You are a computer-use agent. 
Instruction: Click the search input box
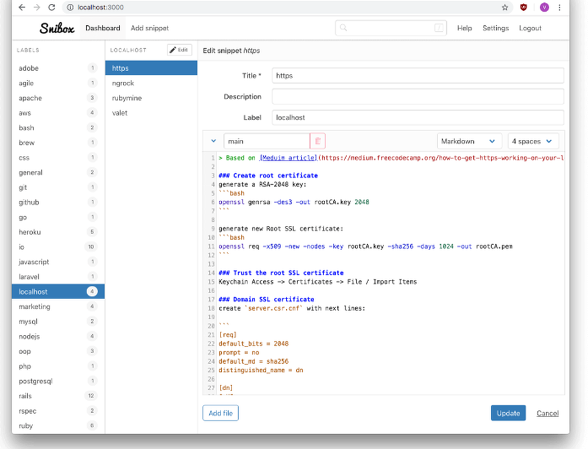coord(391,28)
